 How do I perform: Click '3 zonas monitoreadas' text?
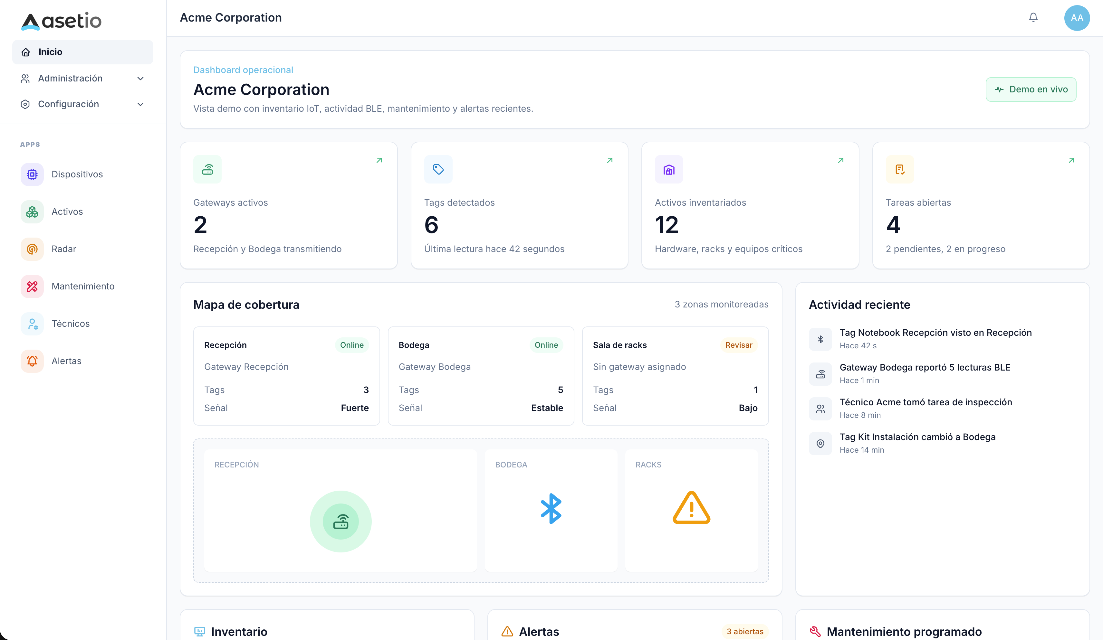[721, 305]
